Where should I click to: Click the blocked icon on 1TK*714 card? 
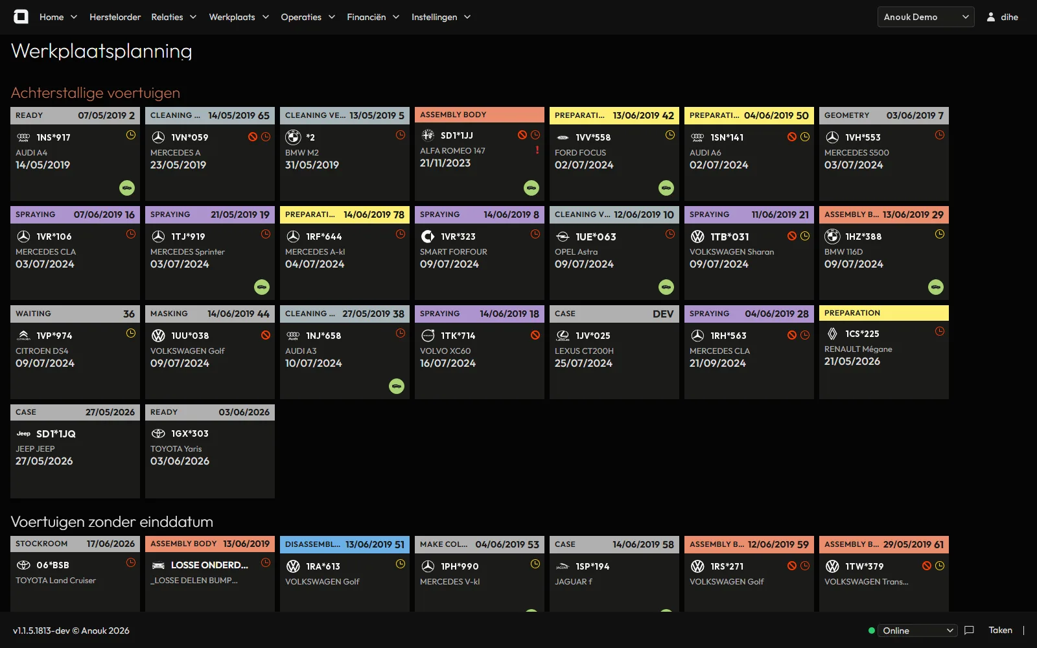tap(535, 335)
